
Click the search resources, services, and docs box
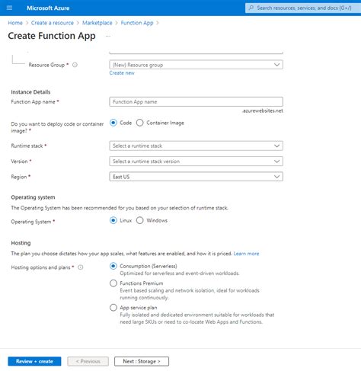303,8
